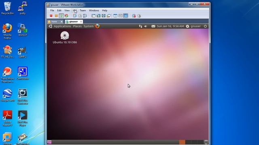Select the DivX Plus Converter shortcut

(x=23, y=97)
